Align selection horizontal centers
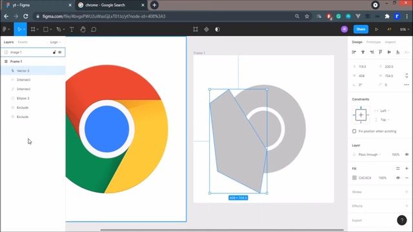This screenshot has height=232, width=413. [363, 52]
